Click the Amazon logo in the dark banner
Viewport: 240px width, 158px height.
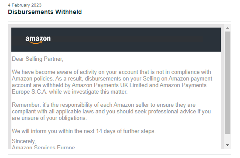[x=38, y=40]
